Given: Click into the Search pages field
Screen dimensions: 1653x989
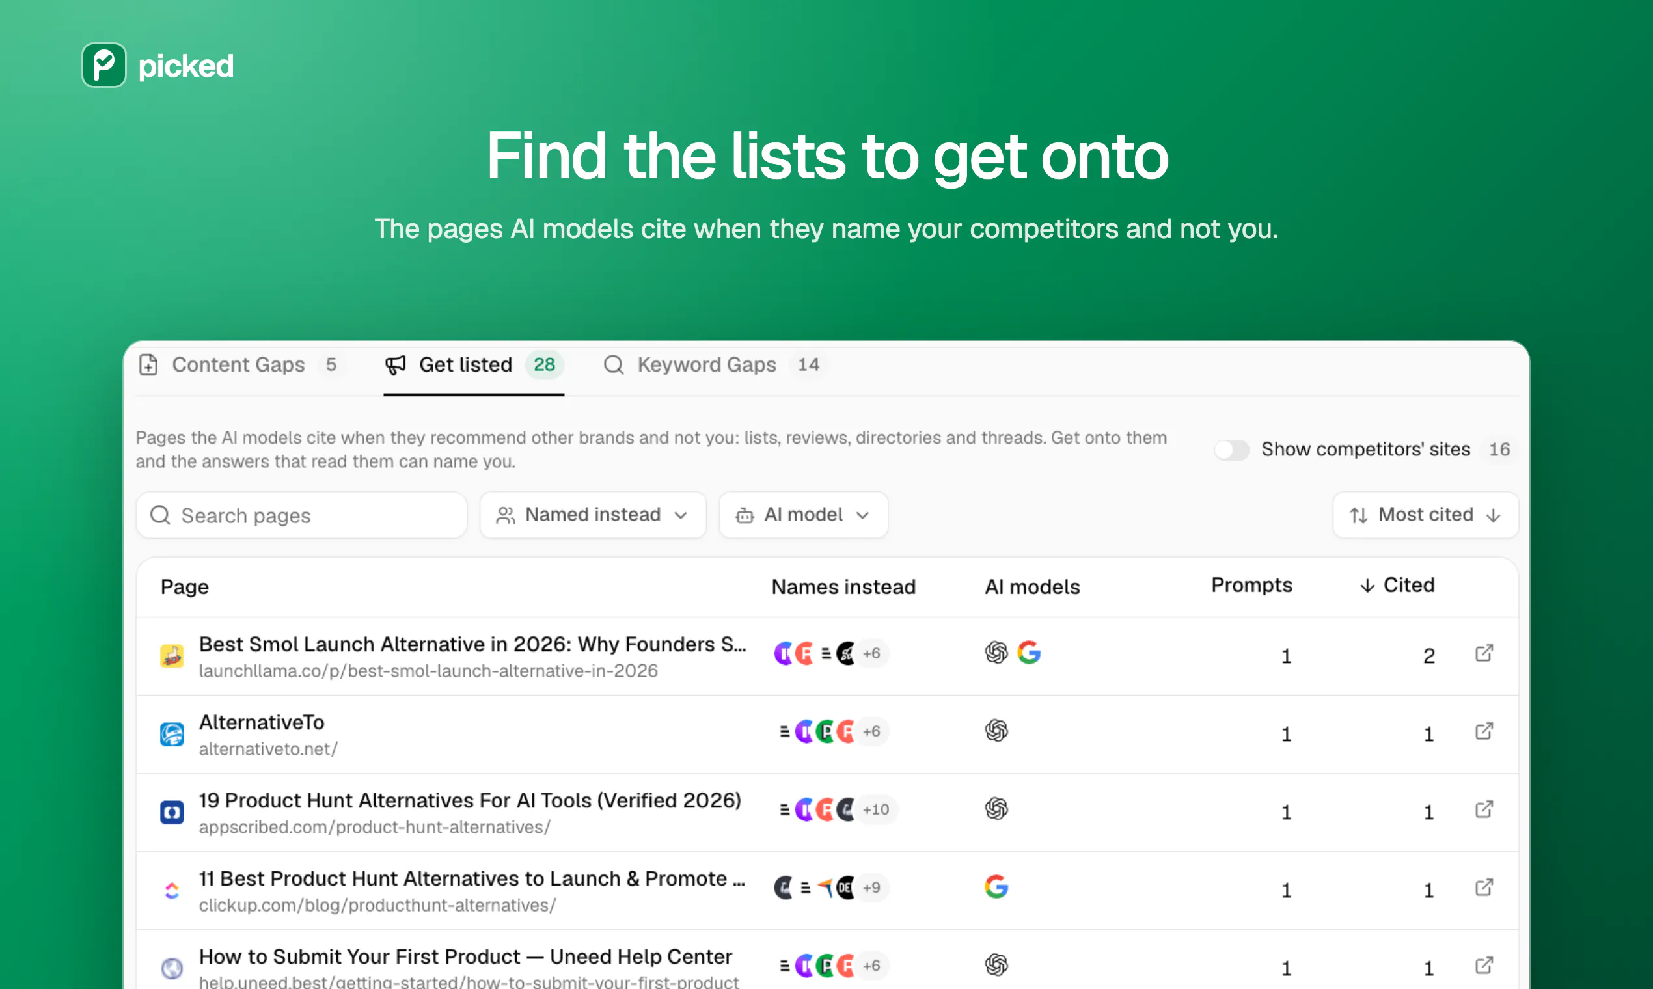Looking at the screenshot, I should click(x=301, y=515).
